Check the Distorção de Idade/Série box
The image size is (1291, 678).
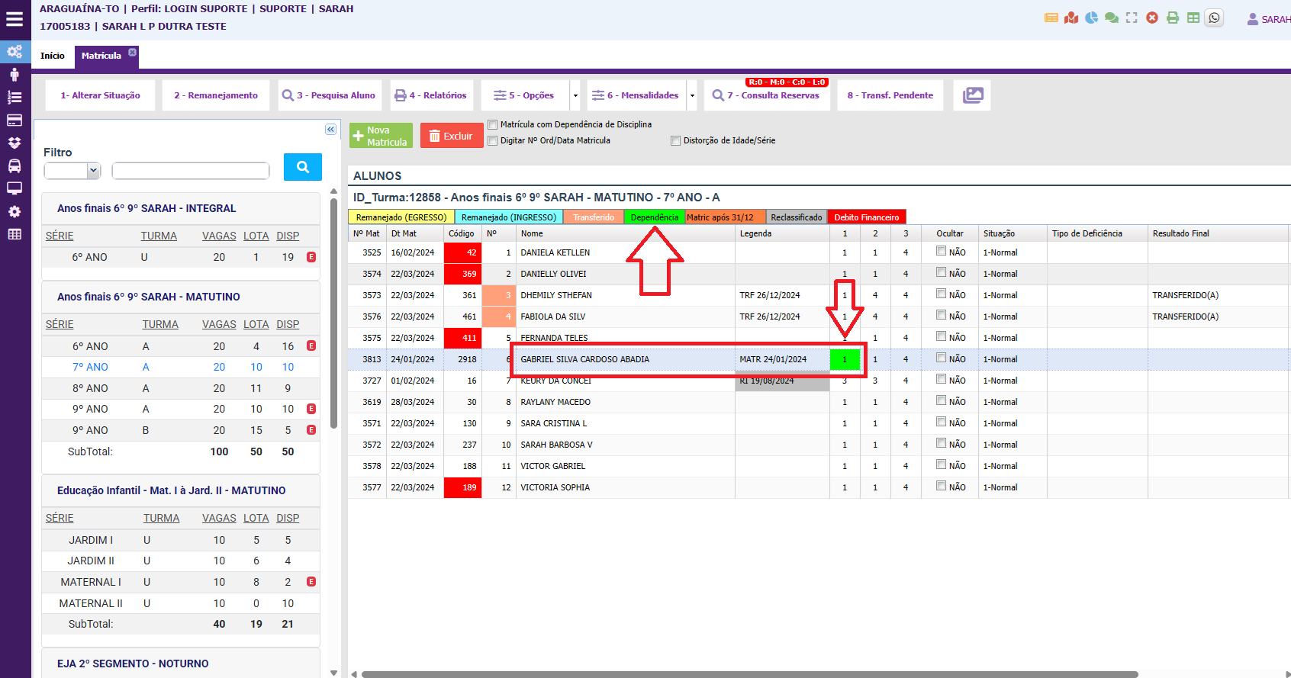click(x=675, y=140)
